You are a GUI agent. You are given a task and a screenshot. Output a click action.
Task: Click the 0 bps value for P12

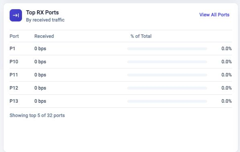pyautogui.click(x=40, y=88)
